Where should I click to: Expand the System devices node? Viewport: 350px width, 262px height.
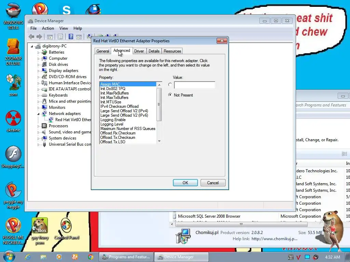pos(38,139)
